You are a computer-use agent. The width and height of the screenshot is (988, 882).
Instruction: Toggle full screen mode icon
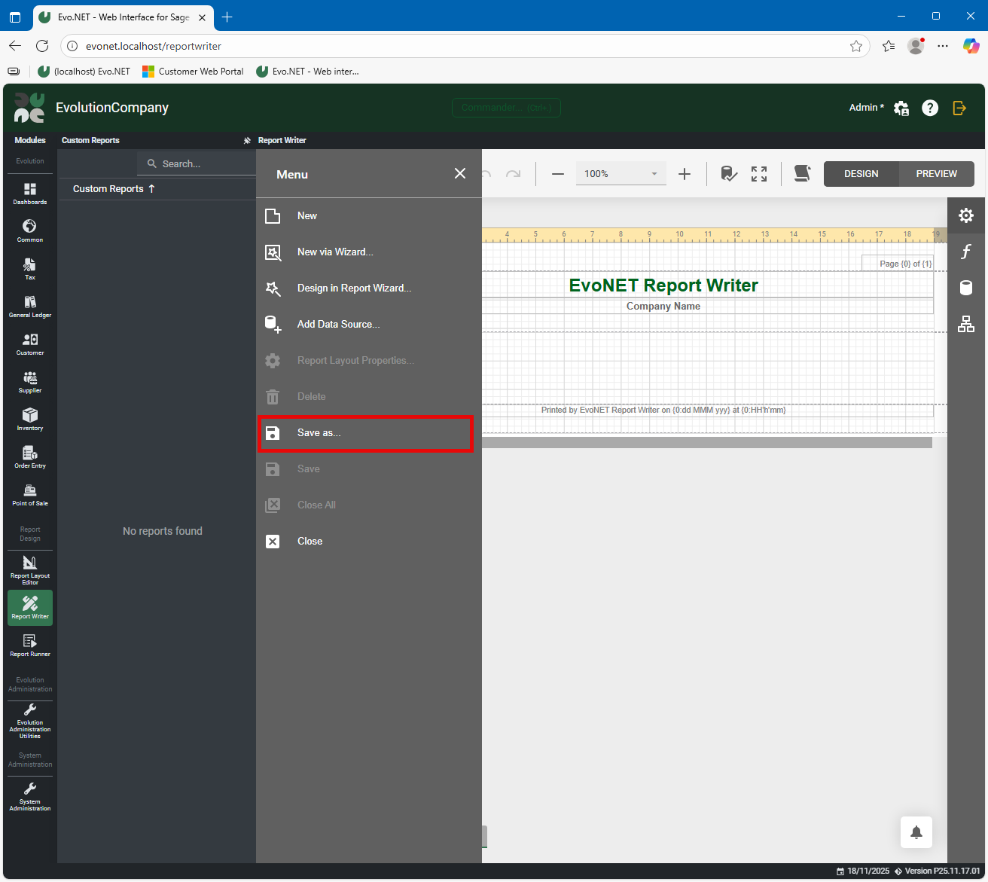click(x=759, y=174)
